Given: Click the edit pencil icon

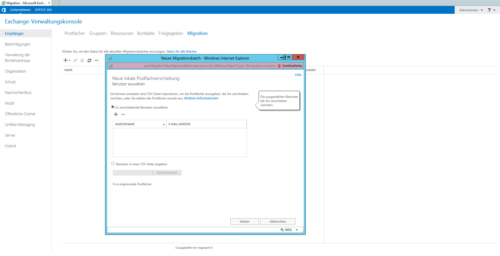Looking at the screenshot, I should pos(75,60).
